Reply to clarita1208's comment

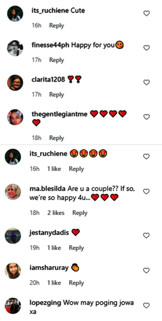(x=57, y=95)
